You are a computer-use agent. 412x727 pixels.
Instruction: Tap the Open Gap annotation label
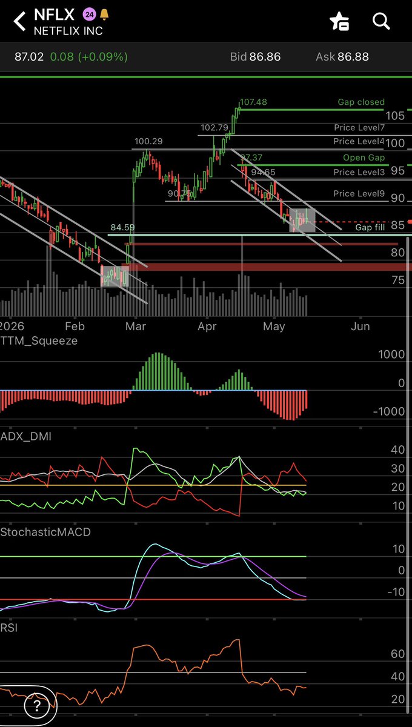pos(364,158)
